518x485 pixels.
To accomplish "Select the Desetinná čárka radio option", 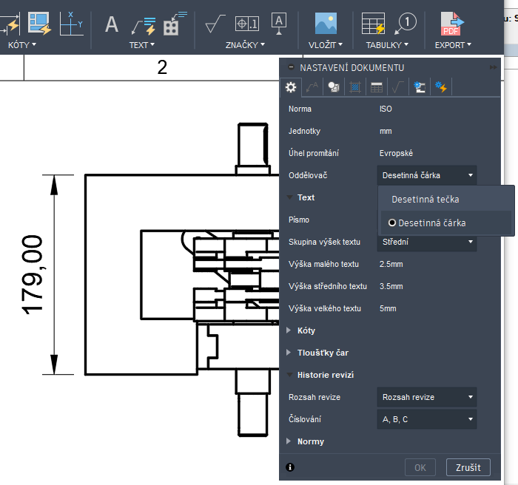I will (432, 223).
